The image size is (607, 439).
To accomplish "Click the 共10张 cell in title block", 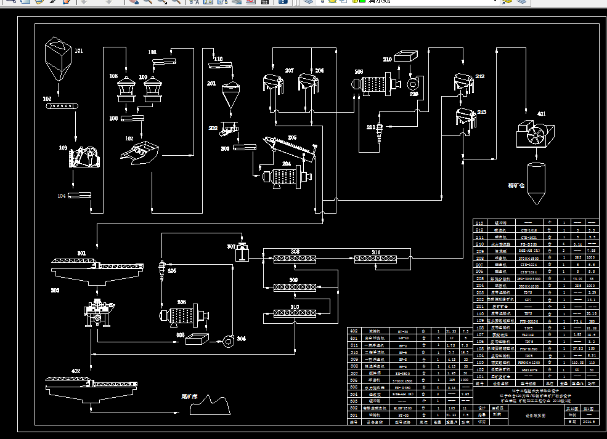I will tap(572, 408).
